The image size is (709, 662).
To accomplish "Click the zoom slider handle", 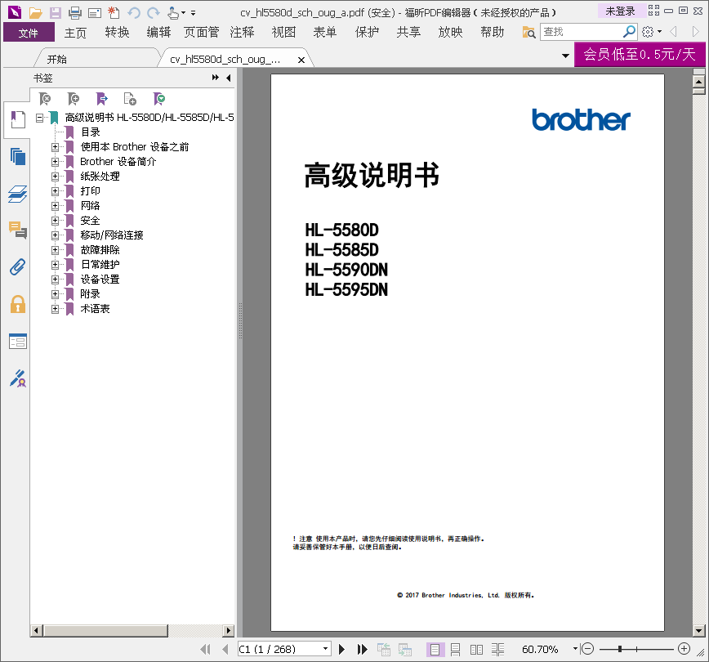I will (620, 649).
